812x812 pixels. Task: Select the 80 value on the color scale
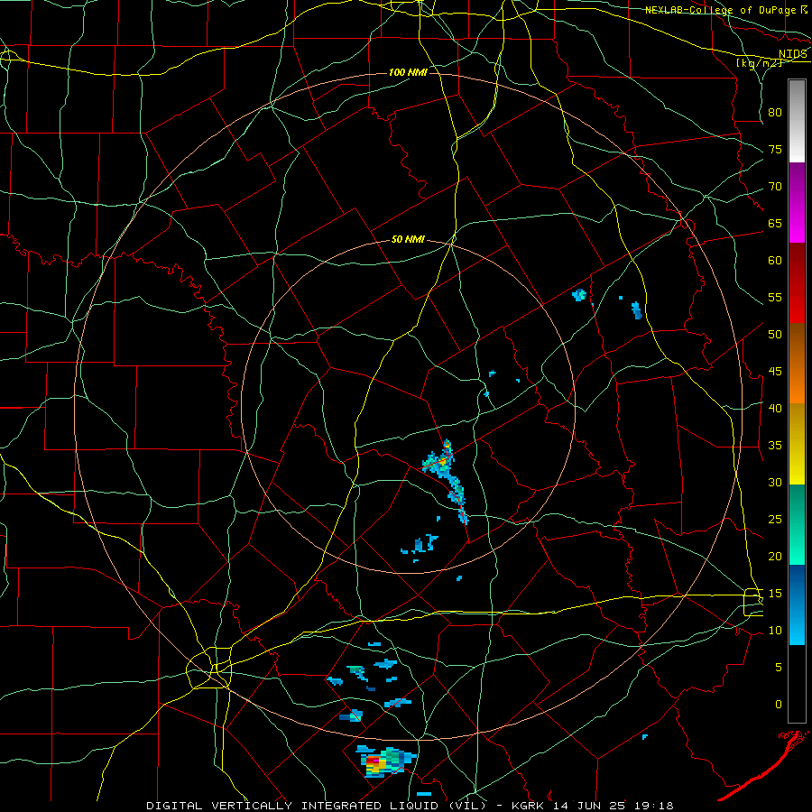point(775,113)
